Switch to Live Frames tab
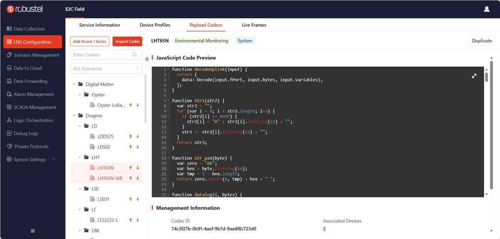Screen dimensions: 500x239 254,25
